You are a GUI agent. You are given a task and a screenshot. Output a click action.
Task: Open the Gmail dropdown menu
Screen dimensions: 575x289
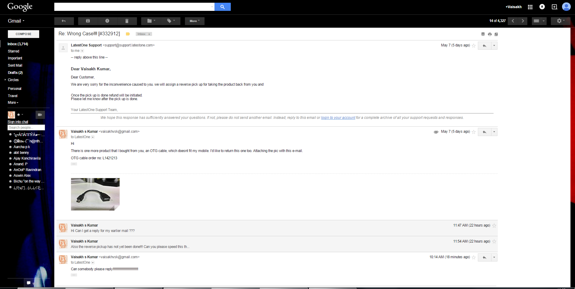pos(16,21)
